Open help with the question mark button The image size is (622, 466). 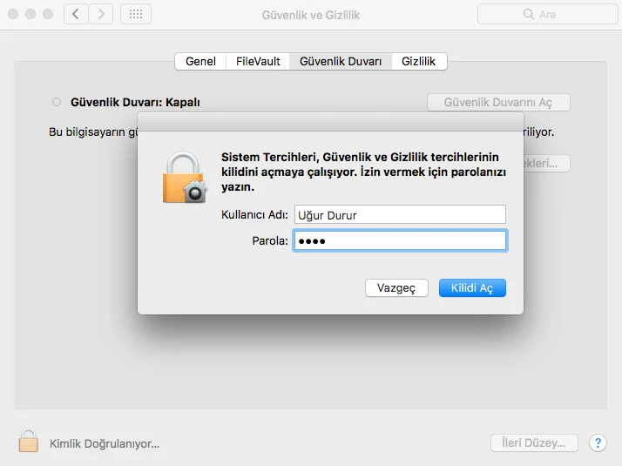click(x=598, y=442)
